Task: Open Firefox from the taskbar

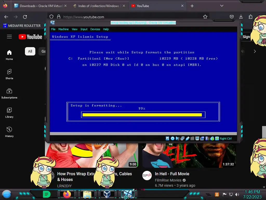Action: pyautogui.click(x=67, y=194)
